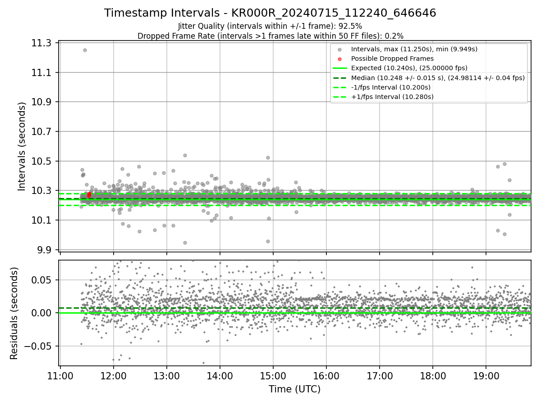This screenshot has width=541, height=405.
Task: Click the 'Dropped Frame Rate' subtitle line
Action: point(270,36)
